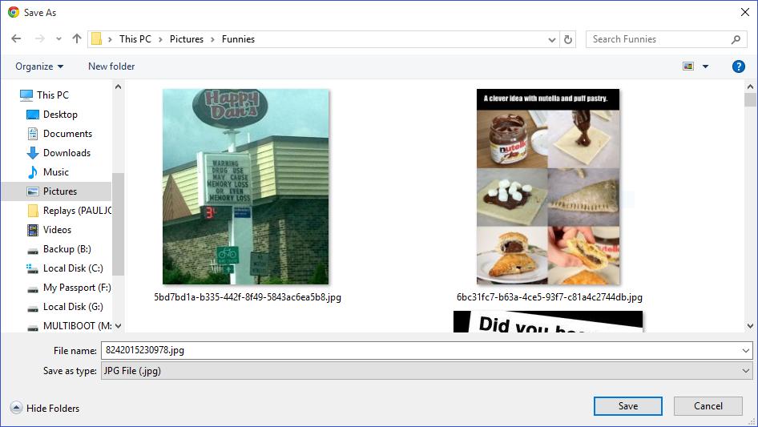Select This PC in address breadcrumb
758x427 pixels.
pos(135,39)
